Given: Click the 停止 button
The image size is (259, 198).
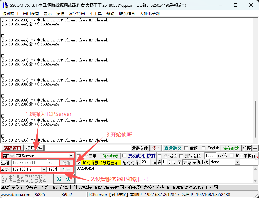Looking at the screenshot, I should tap(156, 148).
